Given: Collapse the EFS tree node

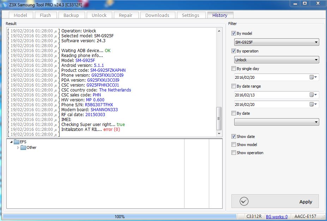Looking at the screenshot, I should (x=11, y=142).
